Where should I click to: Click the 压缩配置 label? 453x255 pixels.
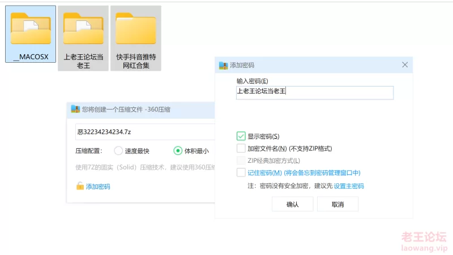tap(89, 151)
